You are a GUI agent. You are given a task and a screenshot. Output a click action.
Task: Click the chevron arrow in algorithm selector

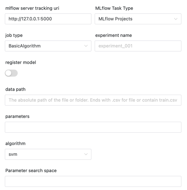pyautogui.click(x=86, y=154)
